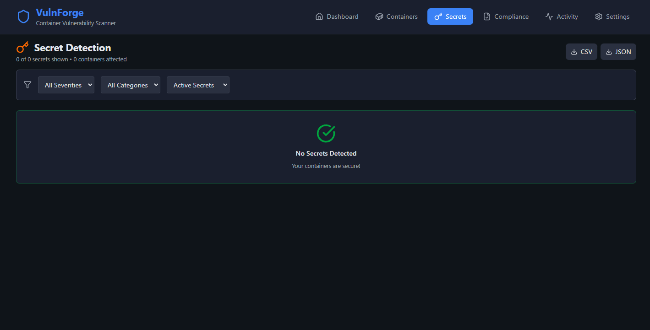Image resolution: width=650 pixels, height=330 pixels.
Task: Export secrets with the CSV button
Action: coord(581,52)
